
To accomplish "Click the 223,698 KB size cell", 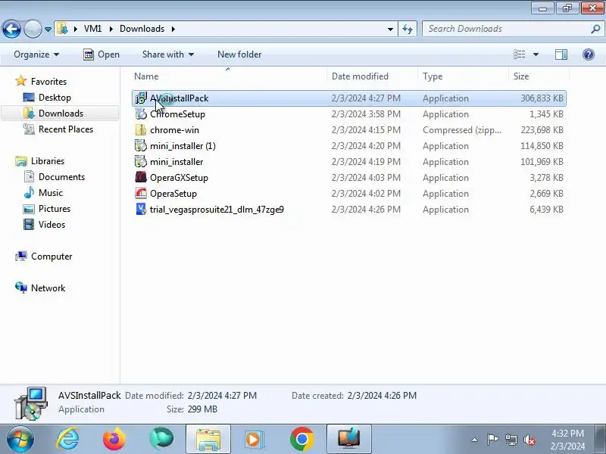I will (x=542, y=130).
